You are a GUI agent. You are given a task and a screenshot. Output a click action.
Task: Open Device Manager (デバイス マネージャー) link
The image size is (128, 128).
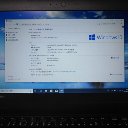pyautogui.click(x=13, y=32)
